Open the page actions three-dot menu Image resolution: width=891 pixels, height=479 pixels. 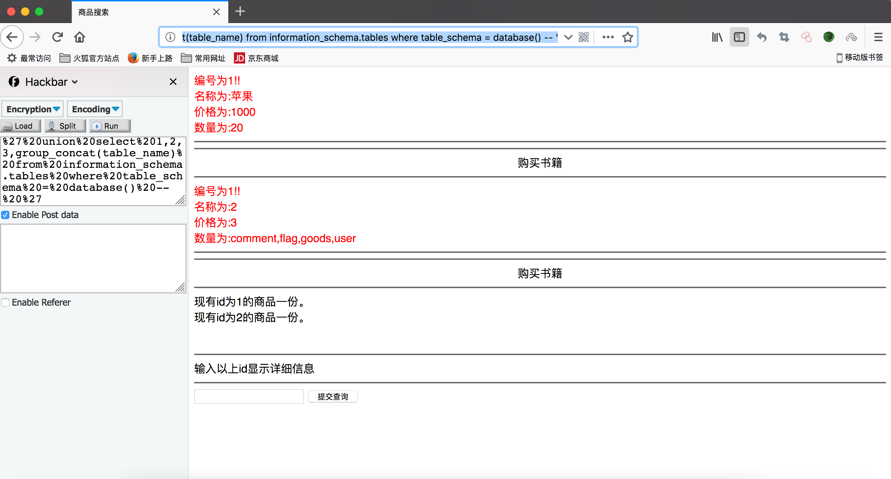point(608,37)
